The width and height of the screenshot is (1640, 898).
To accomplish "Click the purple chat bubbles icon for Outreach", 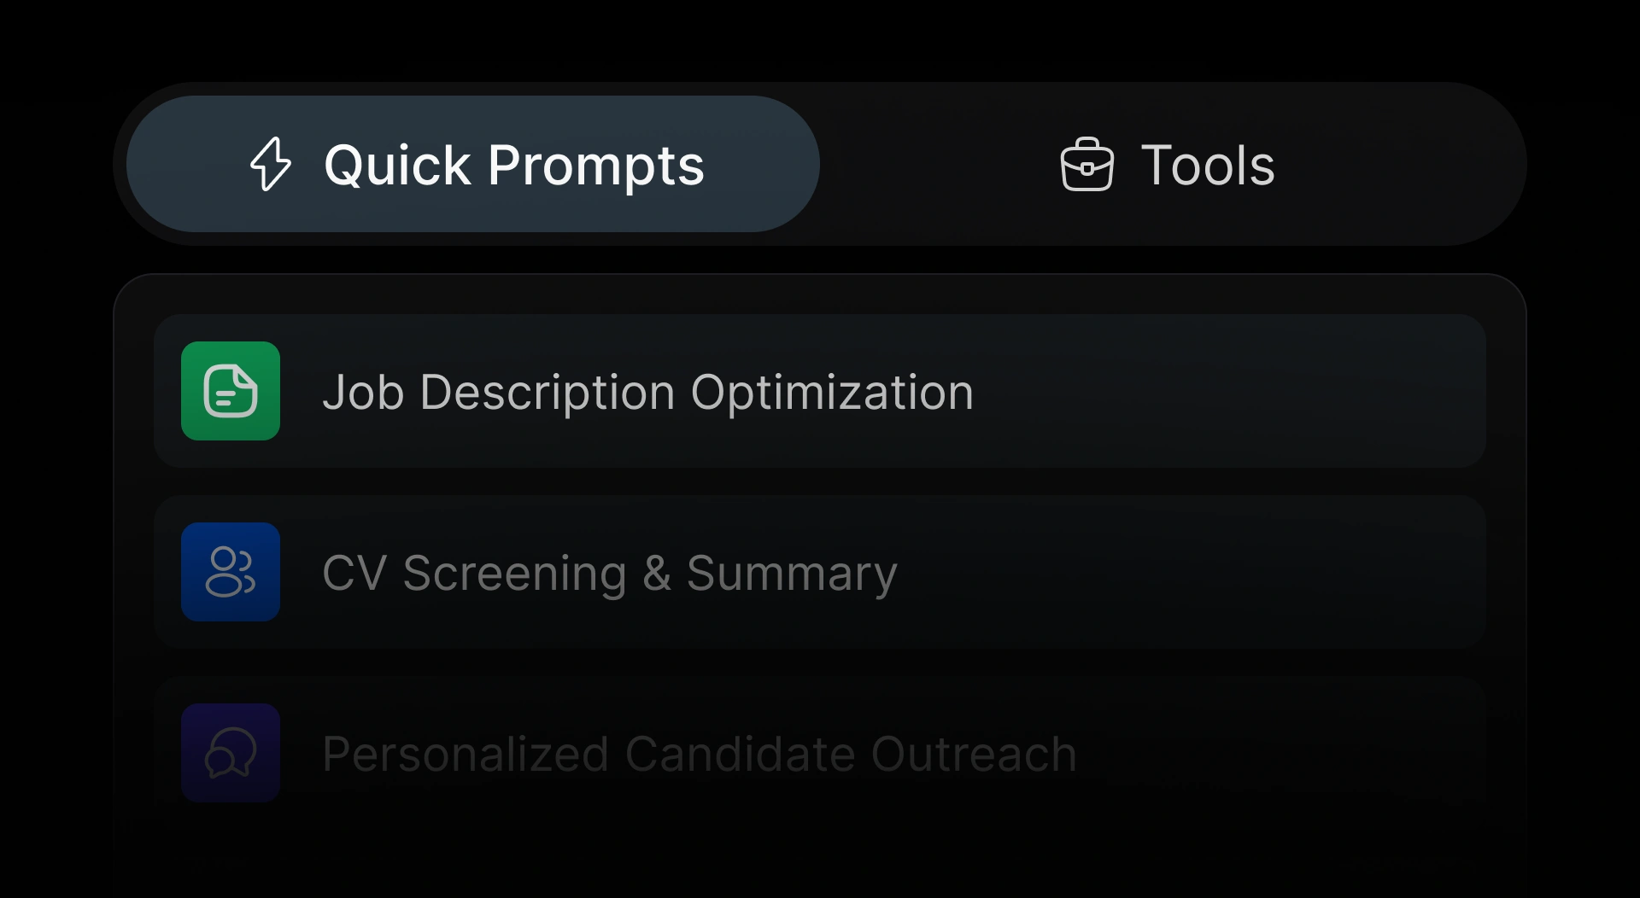I will click(x=231, y=753).
